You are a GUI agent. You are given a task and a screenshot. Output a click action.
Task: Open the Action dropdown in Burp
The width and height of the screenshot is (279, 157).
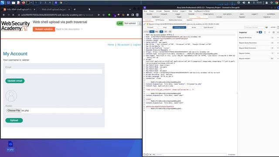click(x=194, y=27)
